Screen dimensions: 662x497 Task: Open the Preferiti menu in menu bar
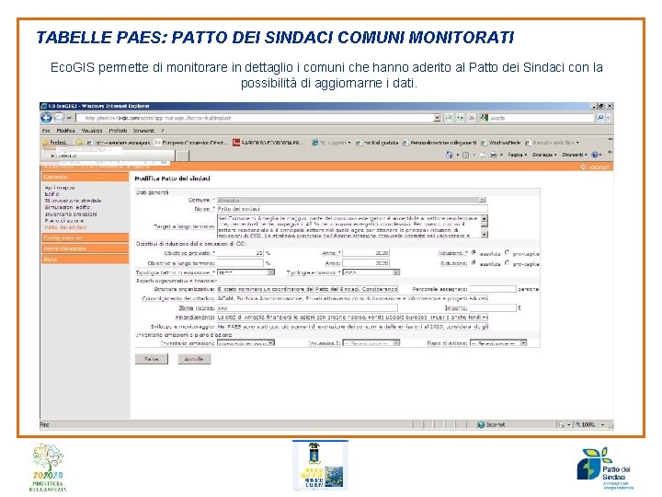click(x=118, y=131)
